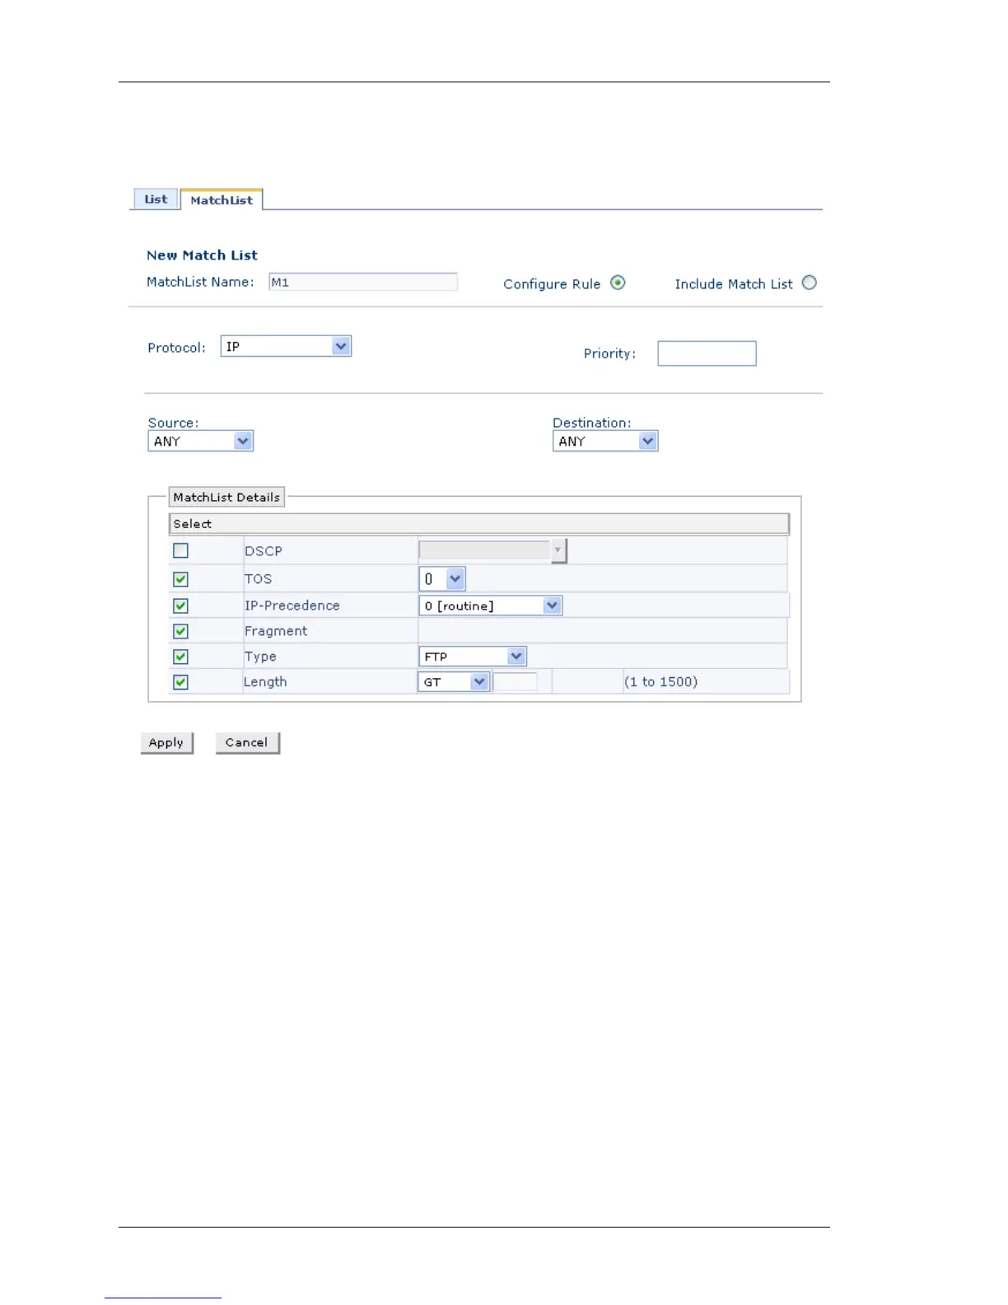
Task: Click the '(1 to 1500)' range hint text
Action: [660, 682]
